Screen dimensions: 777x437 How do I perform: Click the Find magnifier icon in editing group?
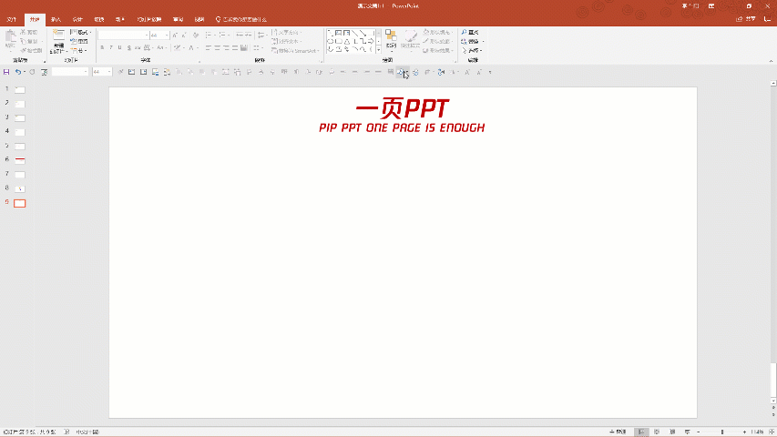pyautogui.click(x=465, y=32)
